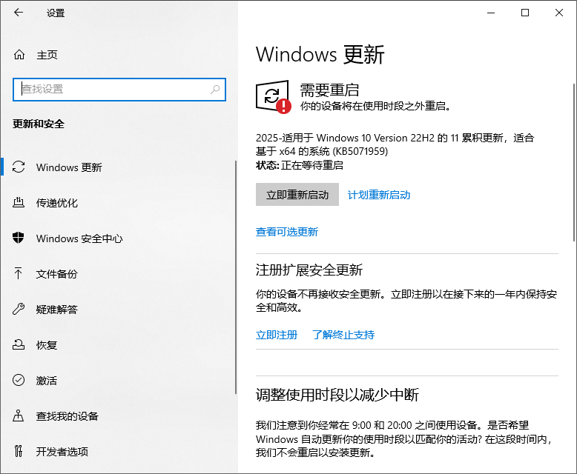This screenshot has height=474, width=577.
Task: Close the 设置 window
Action: [x=559, y=13]
